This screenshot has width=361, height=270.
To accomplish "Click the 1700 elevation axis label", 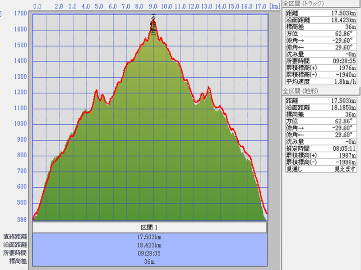I will coord(20,13).
